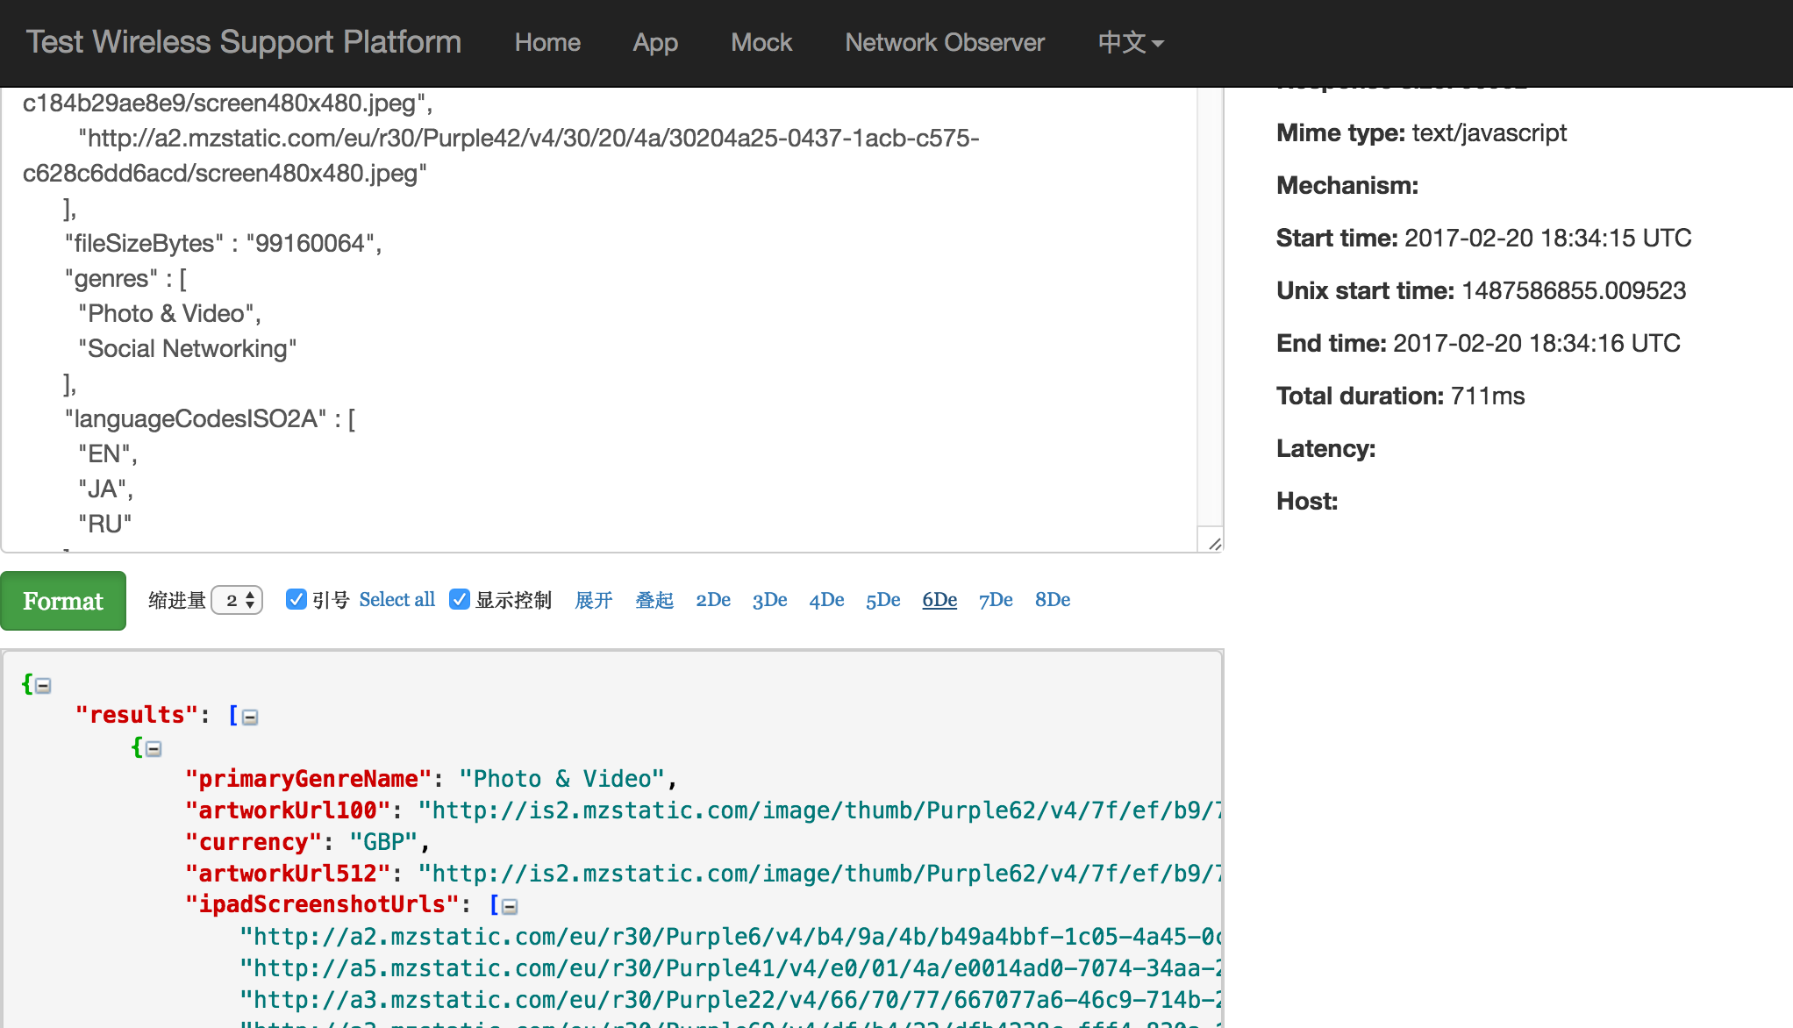Click the 叠起 (collapse) button
This screenshot has height=1028, width=1793.
click(x=654, y=601)
